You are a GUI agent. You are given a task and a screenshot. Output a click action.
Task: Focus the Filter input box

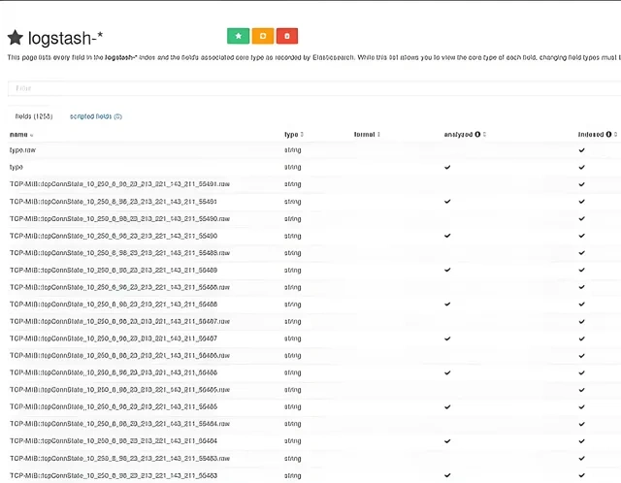coord(314,88)
